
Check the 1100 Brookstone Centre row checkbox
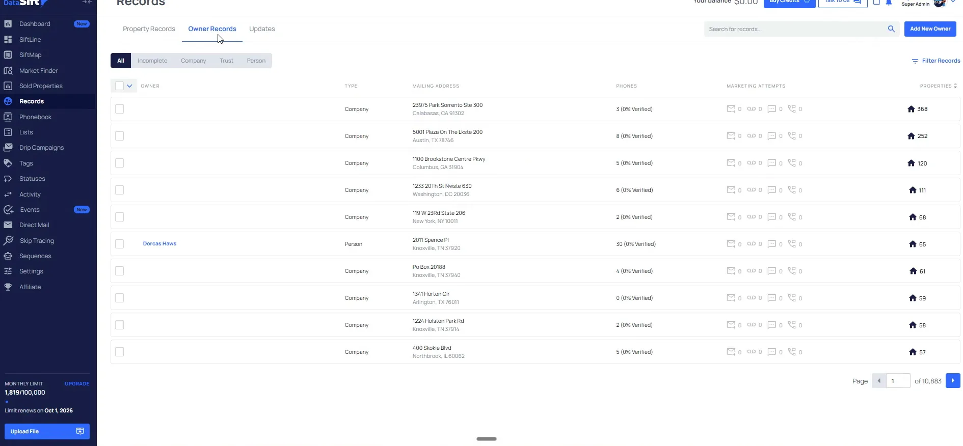(x=119, y=163)
